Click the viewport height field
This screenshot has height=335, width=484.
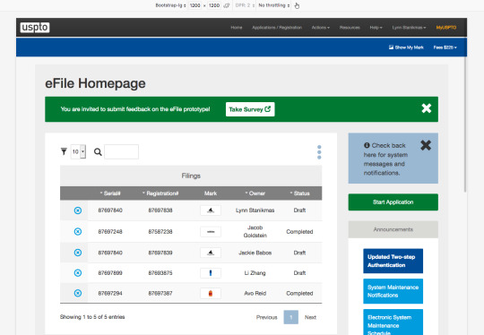(214, 5)
